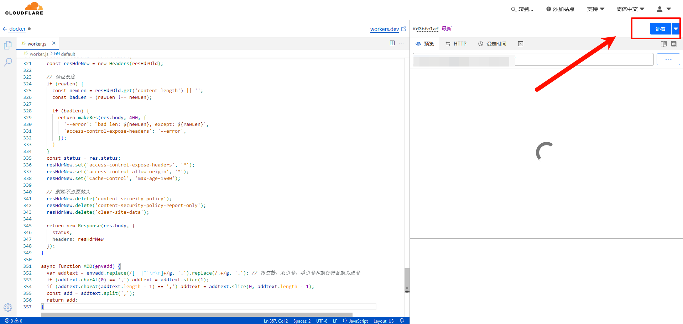This screenshot has width=683, height=324.
Task: Click the preview URL input field
Action: click(533, 59)
